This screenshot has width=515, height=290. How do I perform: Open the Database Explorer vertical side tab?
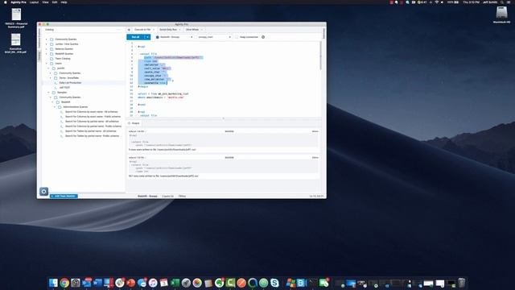coord(39,38)
